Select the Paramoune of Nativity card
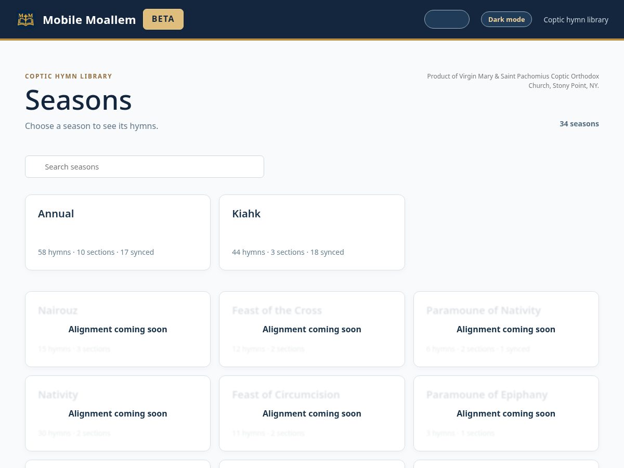The width and height of the screenshot is (624, 468). 506,329
